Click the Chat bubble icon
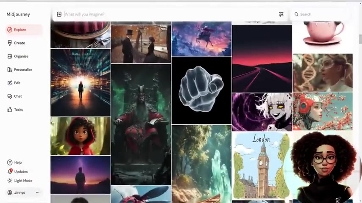The image size is (362, 203). click(10, 96)
